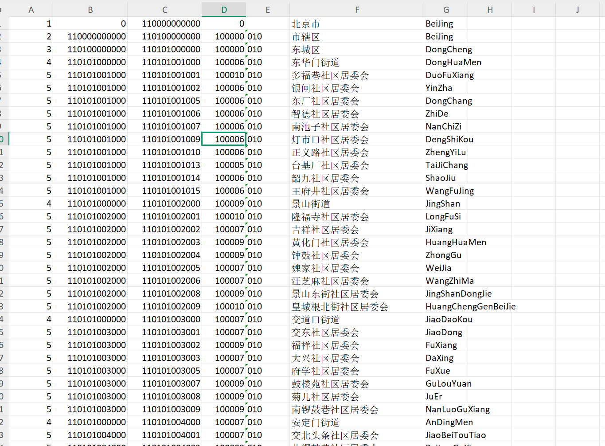Viewport: 605px width, 446px height.
Task: Select column I header
Action: coord(534,10)
